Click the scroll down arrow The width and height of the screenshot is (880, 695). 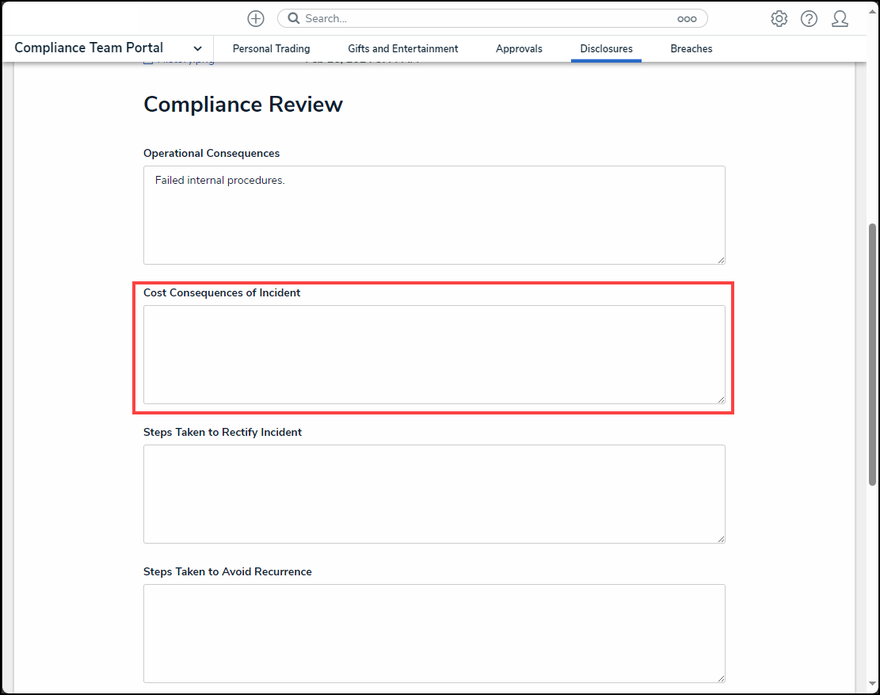[x=873, y=683]
